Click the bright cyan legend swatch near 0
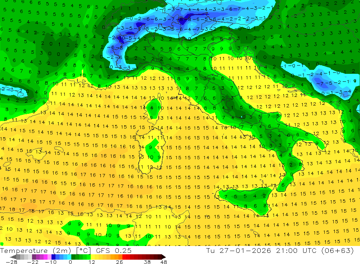This screenshot has width=360, height=264. click(x=69, y=257)
